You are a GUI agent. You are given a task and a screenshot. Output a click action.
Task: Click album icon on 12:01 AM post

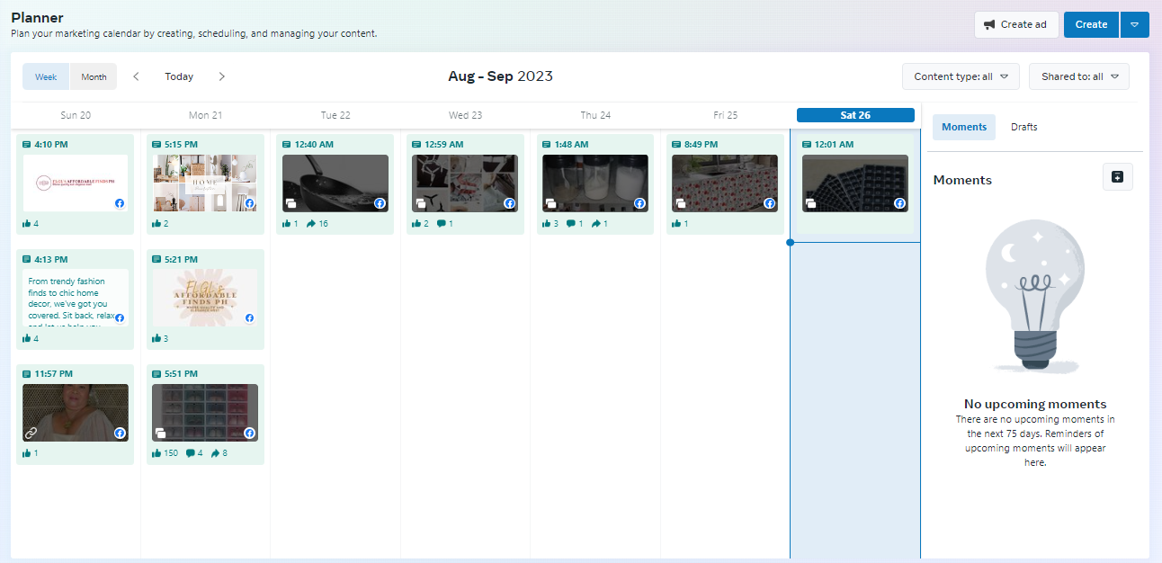pos(811,204)
